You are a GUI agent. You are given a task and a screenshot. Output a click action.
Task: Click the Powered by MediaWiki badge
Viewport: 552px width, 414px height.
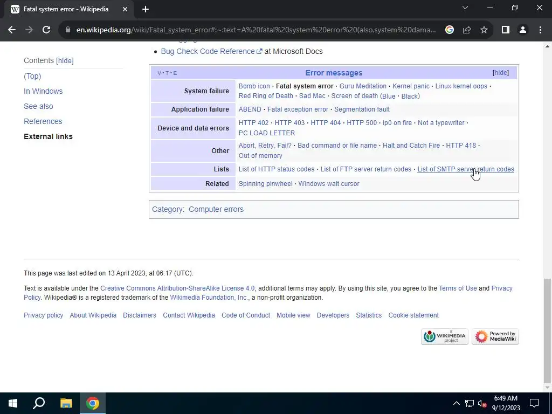pos(495,336)
